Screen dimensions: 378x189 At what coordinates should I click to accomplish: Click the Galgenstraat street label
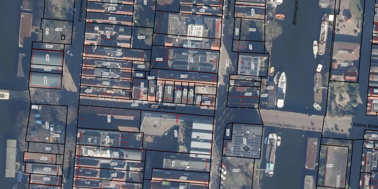[162, 107]
